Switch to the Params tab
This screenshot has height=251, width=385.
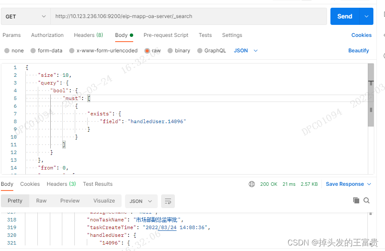coord(12,35)
